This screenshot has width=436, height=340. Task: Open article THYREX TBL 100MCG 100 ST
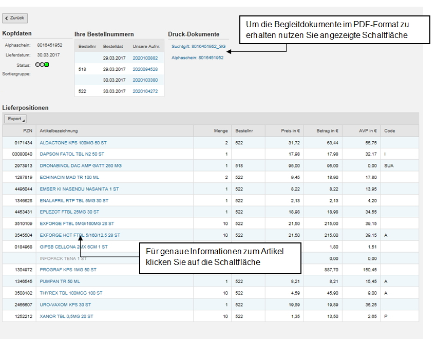(x=71, y=293)
